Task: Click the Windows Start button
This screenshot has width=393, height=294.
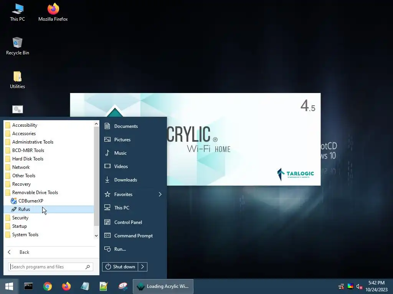Action: point(9,286)
